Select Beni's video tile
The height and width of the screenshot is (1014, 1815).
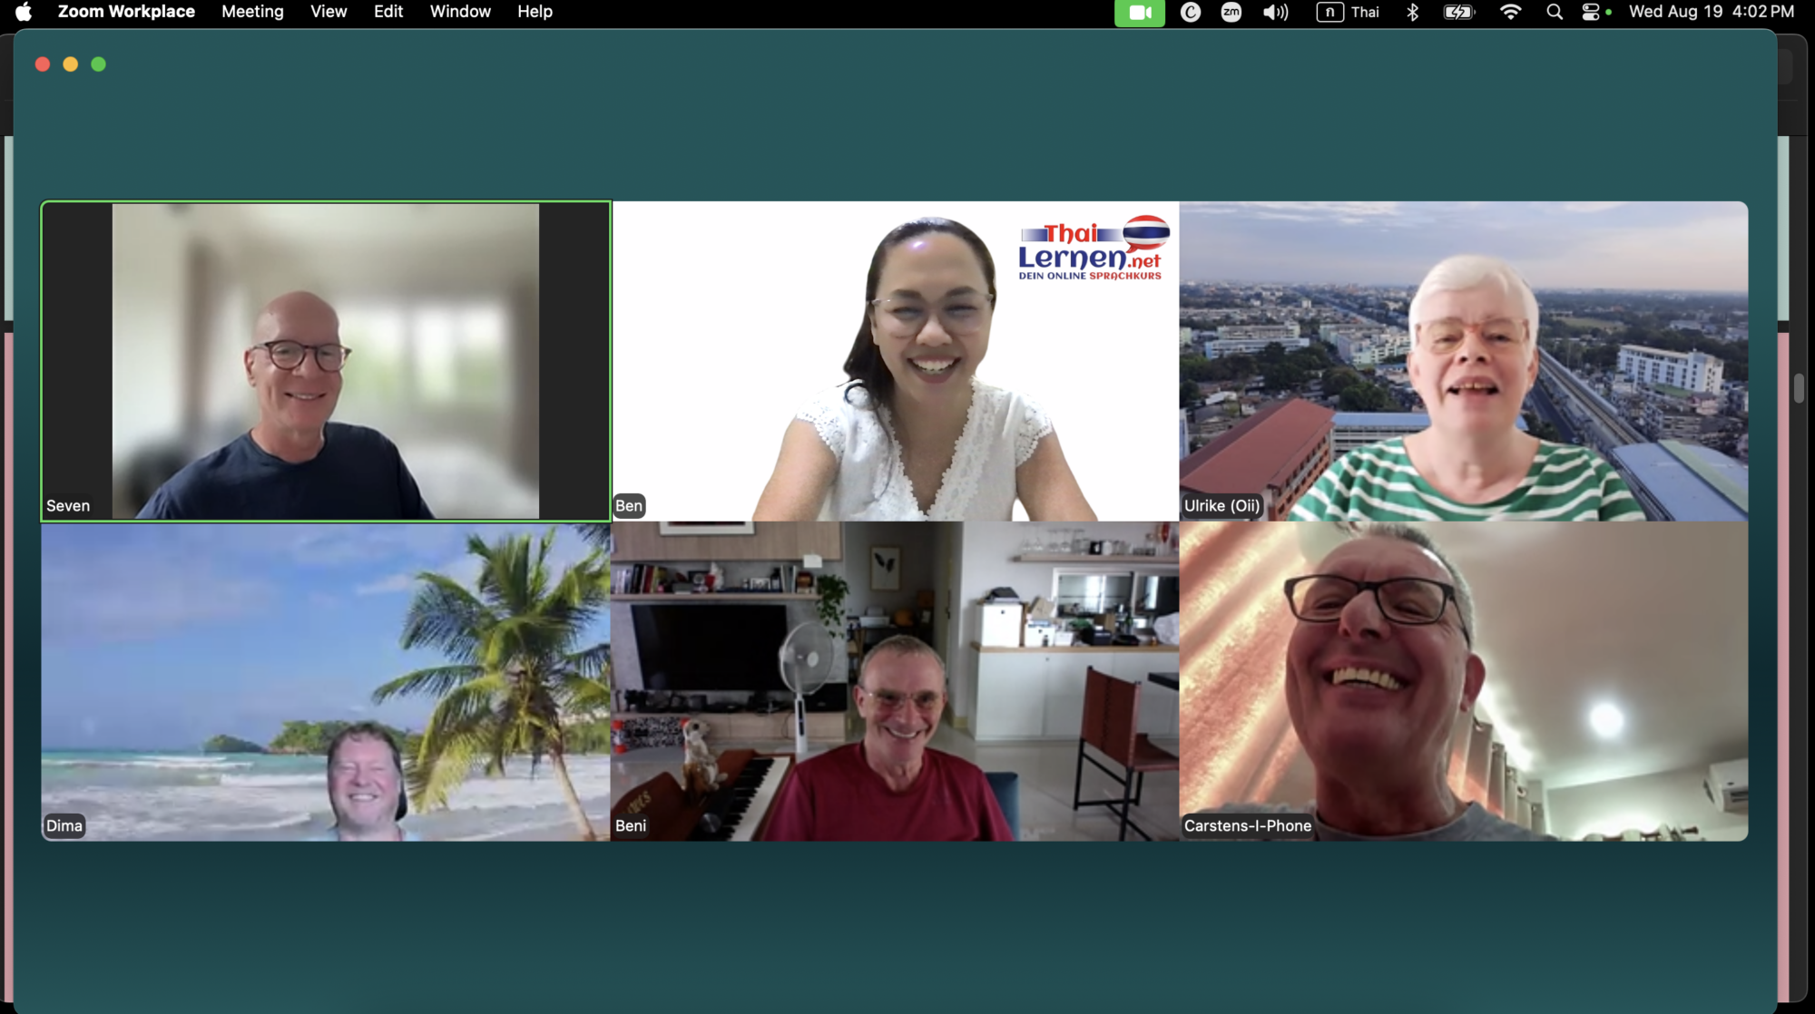[x=895, y=682]
